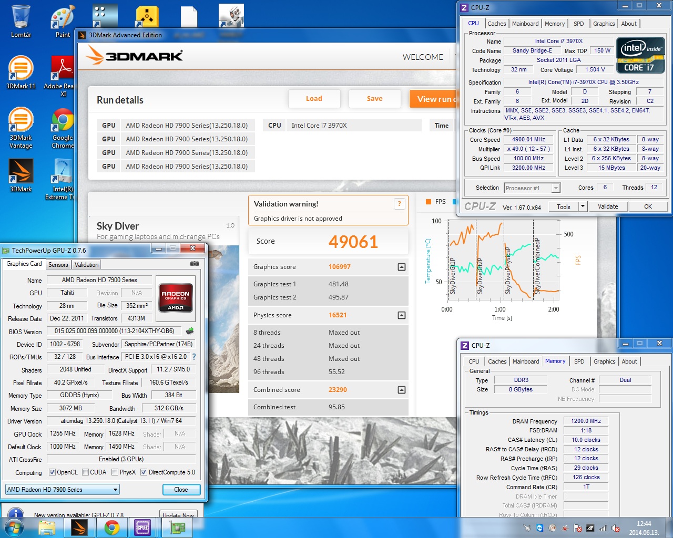Open Windows Explorer from the taskbar
The height and width of the screenshot is (538, 673).
47,527
